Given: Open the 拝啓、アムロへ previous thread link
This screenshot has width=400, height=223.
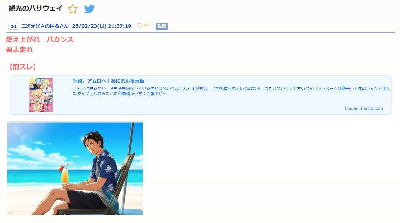Looking at the screenshot, I should (x=109, y=81).
